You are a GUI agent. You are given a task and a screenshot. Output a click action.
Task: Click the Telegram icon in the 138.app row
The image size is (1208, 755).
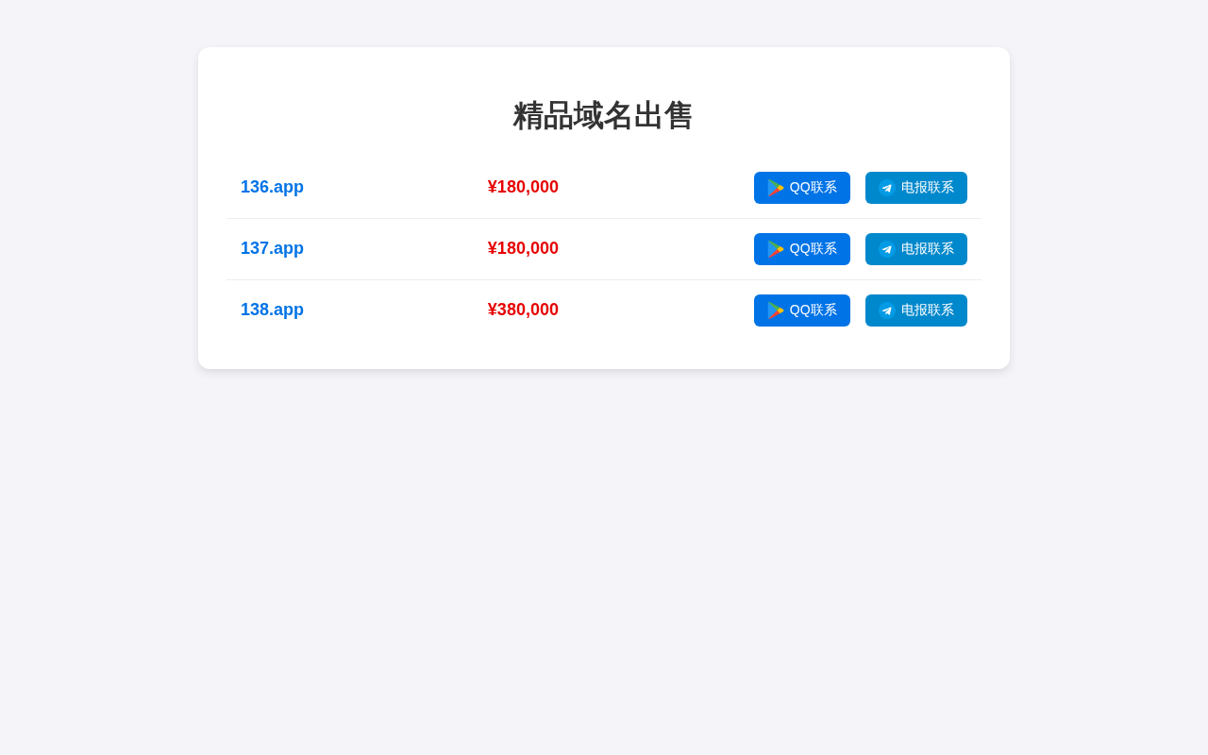coord(887,310)
